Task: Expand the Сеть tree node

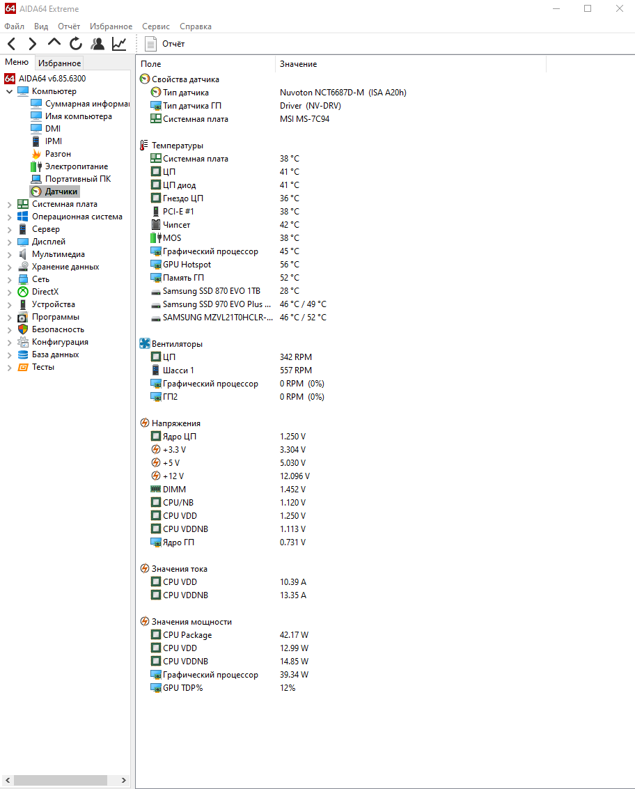Action: (9, 280)
